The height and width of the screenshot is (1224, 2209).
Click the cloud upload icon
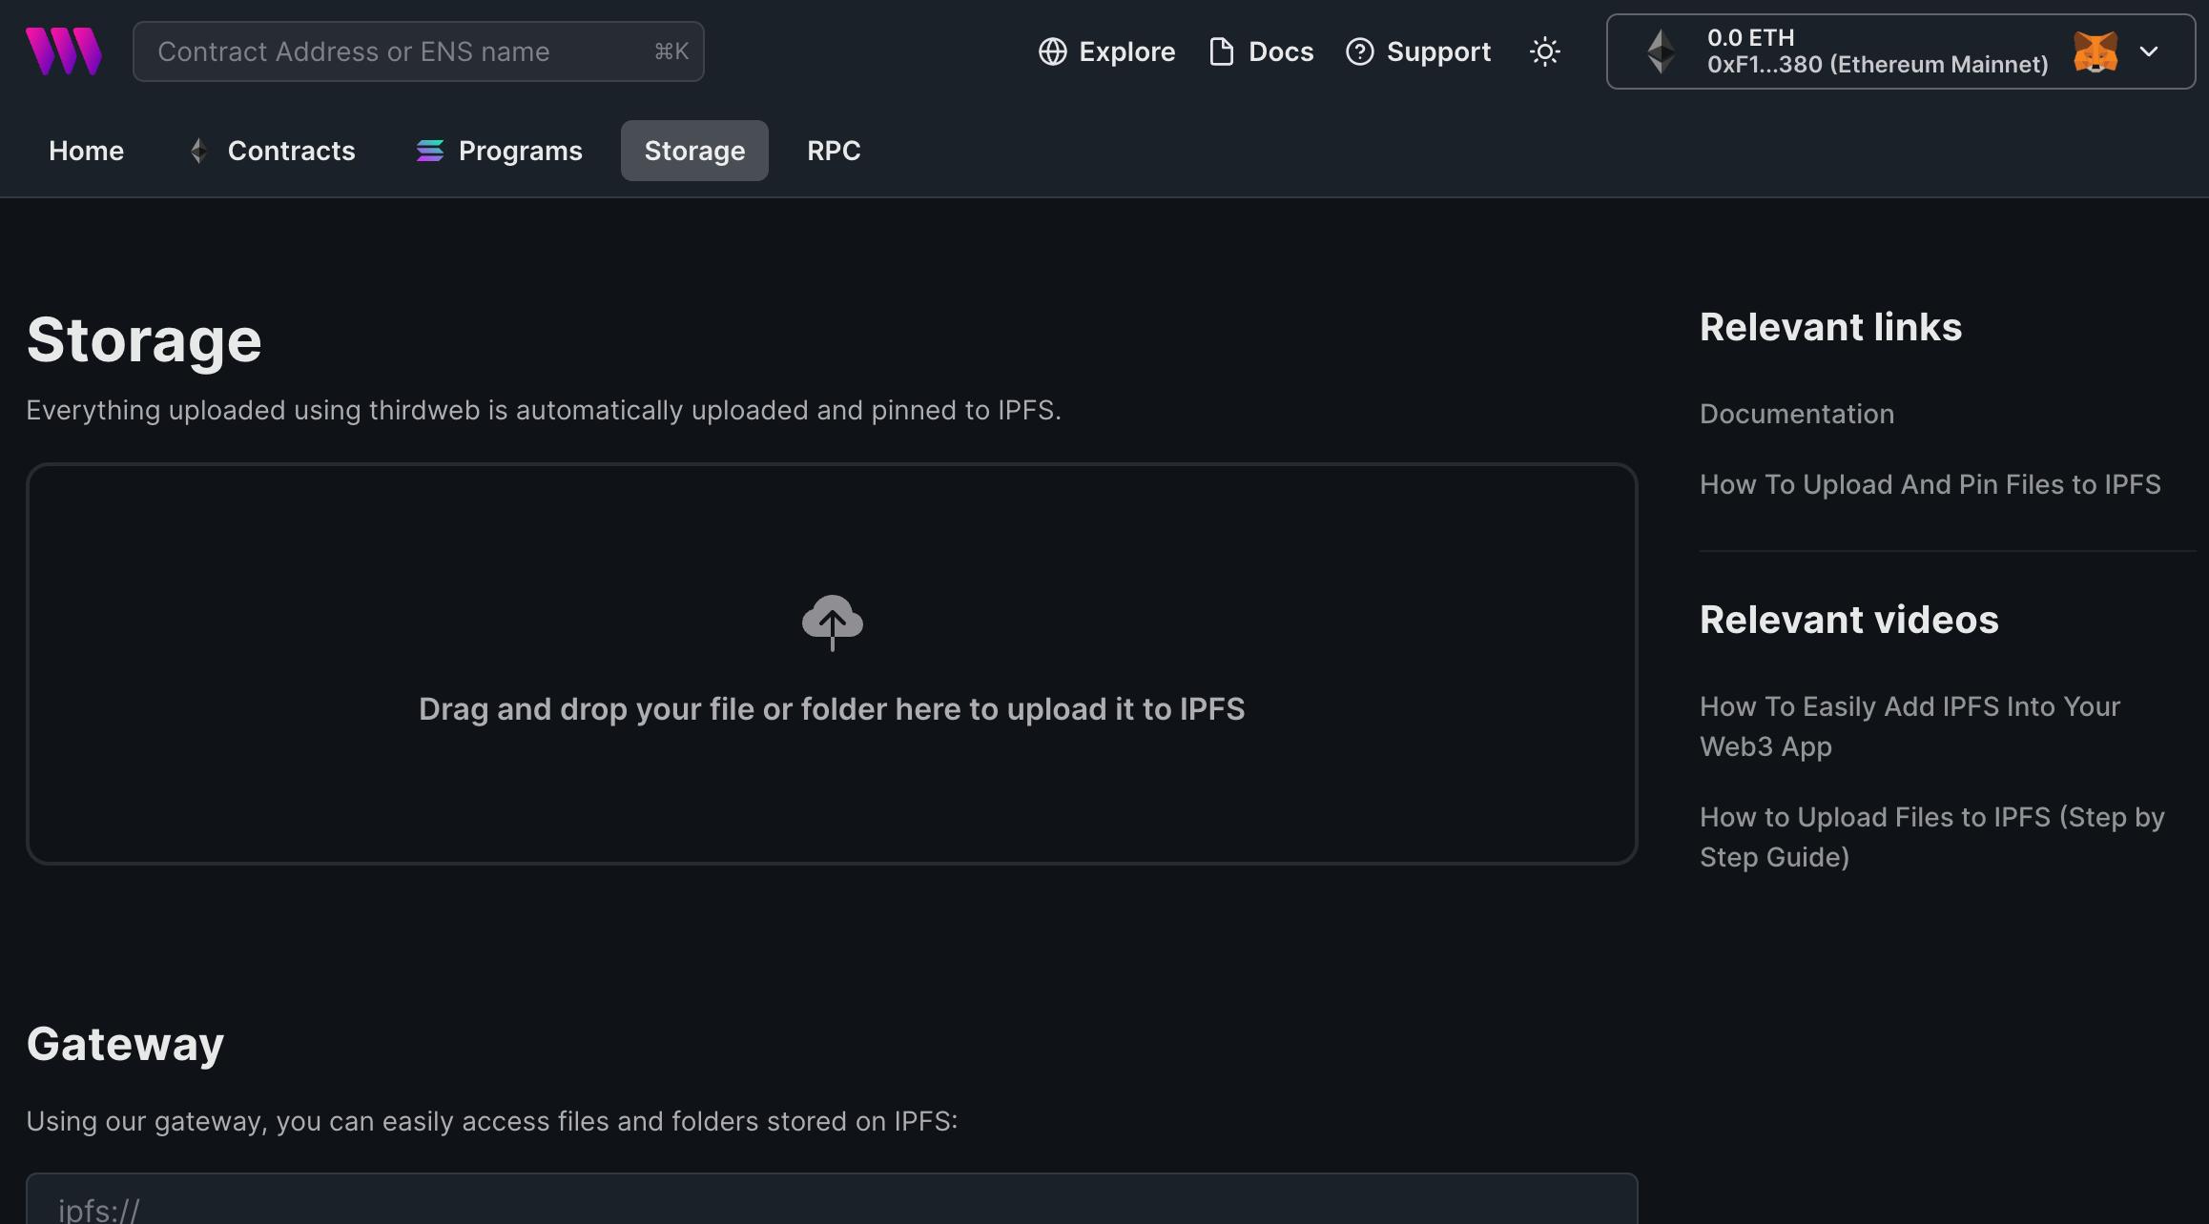pyautogui.click(x=832, y=622)
